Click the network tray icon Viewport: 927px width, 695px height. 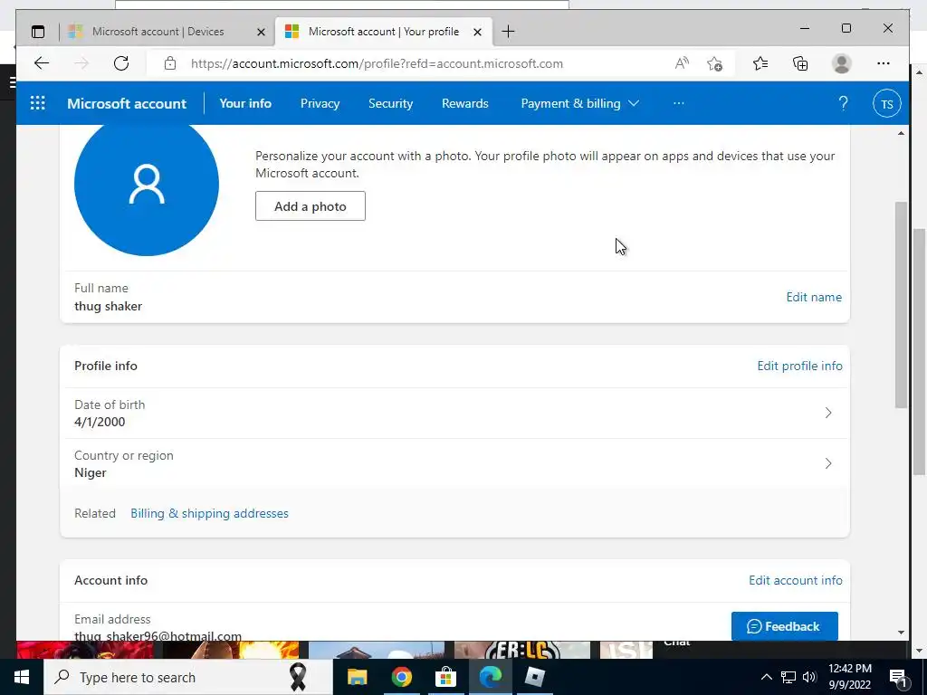point(788,677)
